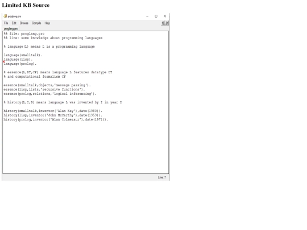Click the 'history(L,I,D) means language L' comment
This screenshot has height=230, width=307.
click(63, 102)
